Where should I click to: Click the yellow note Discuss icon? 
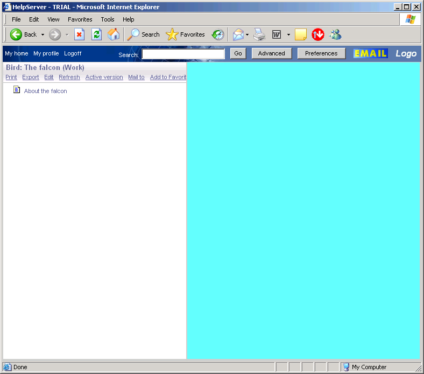(301, 34)
